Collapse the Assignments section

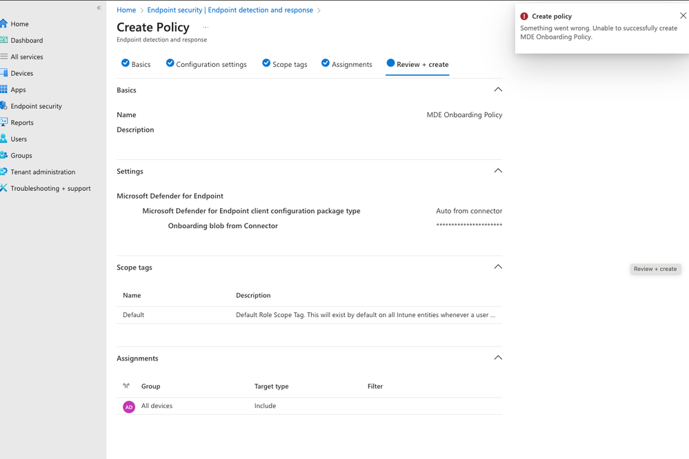pos(498,358)
